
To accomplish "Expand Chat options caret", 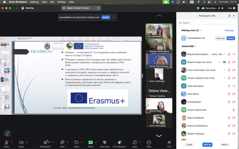I will (x=68, y=142).
